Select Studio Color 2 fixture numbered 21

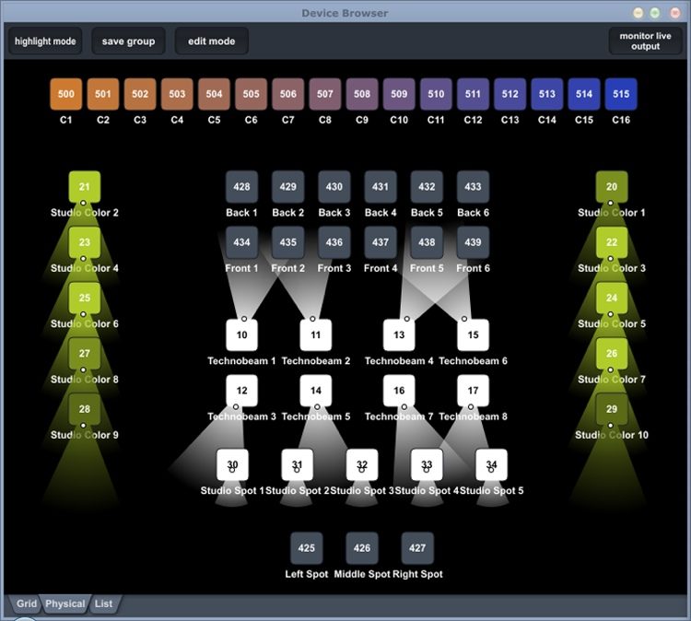85,187
